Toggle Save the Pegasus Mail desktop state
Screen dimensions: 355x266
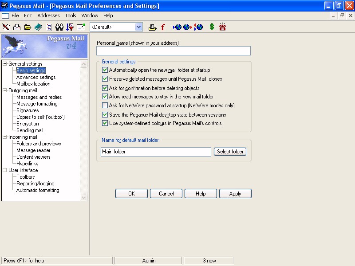tap(105, 115)
